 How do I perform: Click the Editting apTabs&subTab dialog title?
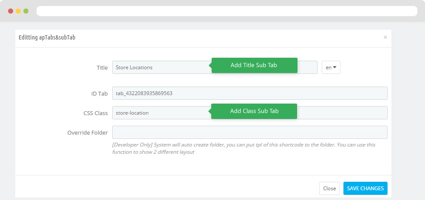tap(47, 37)
